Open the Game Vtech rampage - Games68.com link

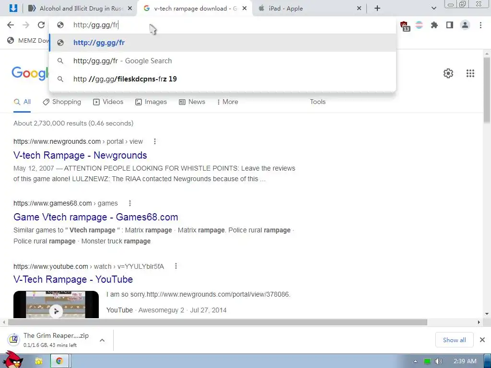click(96, 217)
